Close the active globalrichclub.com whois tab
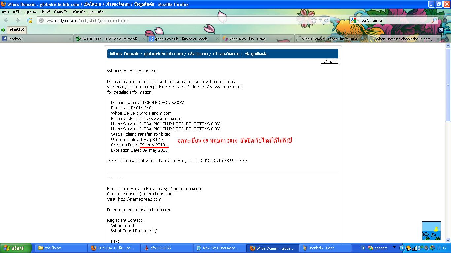 point(438,39)
